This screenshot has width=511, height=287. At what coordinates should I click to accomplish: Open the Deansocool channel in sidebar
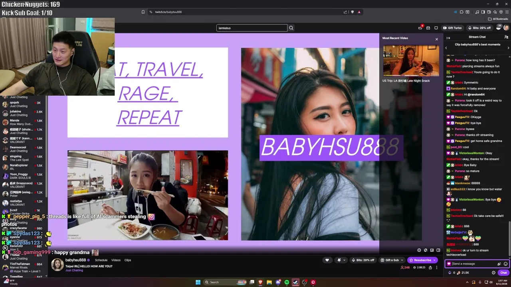(x=23, y=149)
